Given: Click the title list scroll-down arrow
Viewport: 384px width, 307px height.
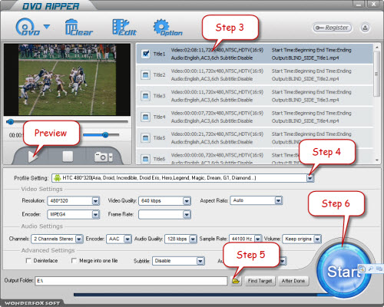Looking at the screenshot, I should click(377, 160).
